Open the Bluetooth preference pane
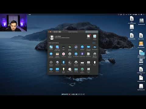The width and height of the screenshot is (146, 109). coord(64,63)
